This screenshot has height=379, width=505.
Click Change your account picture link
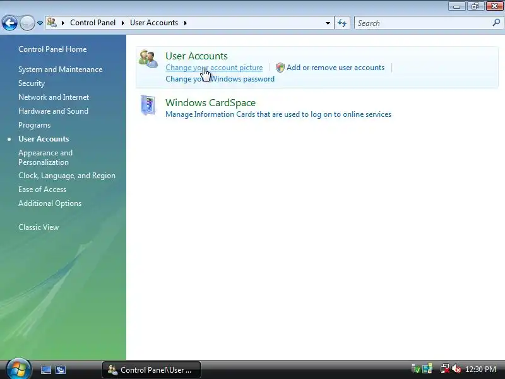(x=214, y=68)
